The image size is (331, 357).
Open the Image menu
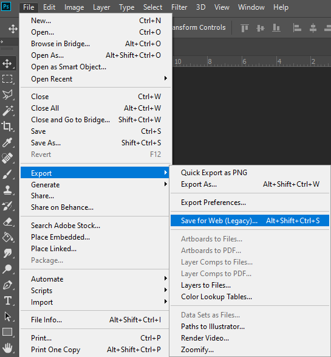[x=74, y=7]
